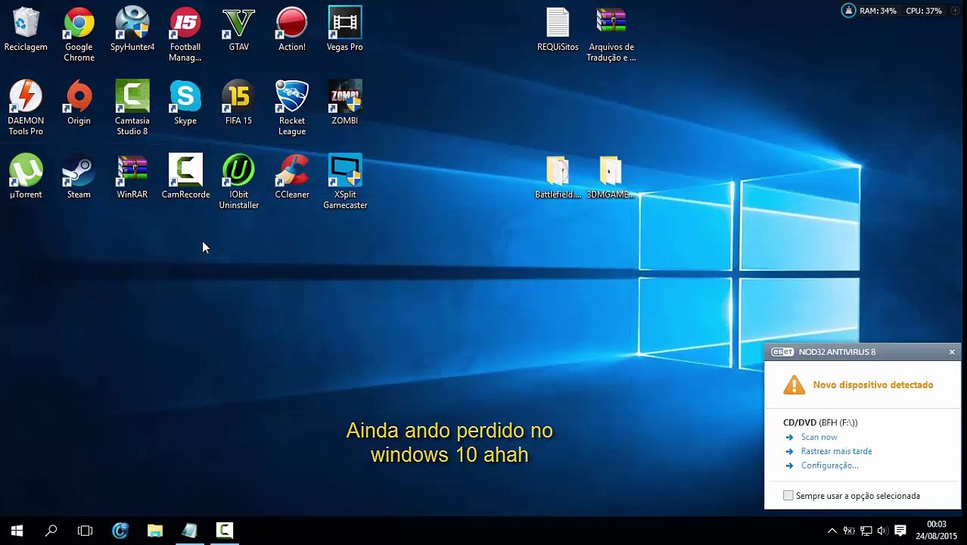Image resolution: width=967 pixels, height=545 pixels.
Task: Open the 3DMGAME folder on desktop
Action: 611,178
